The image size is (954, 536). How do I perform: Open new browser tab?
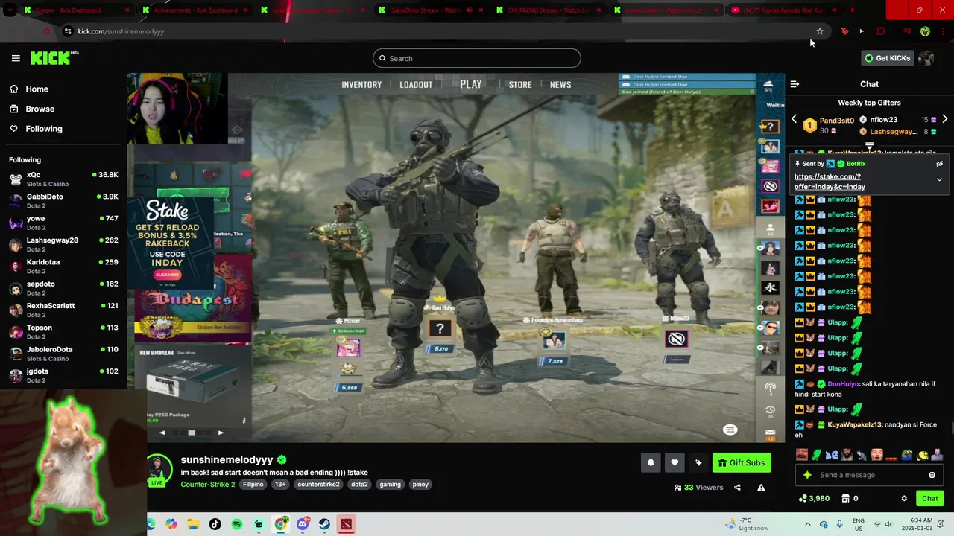point(852,10)
